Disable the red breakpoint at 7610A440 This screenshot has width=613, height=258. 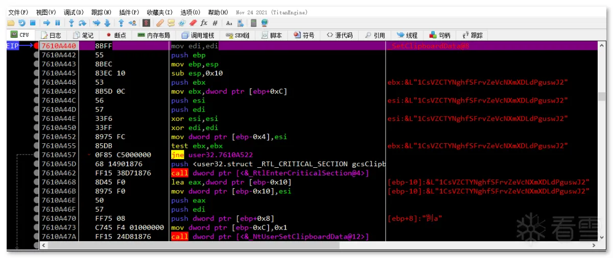36,46
